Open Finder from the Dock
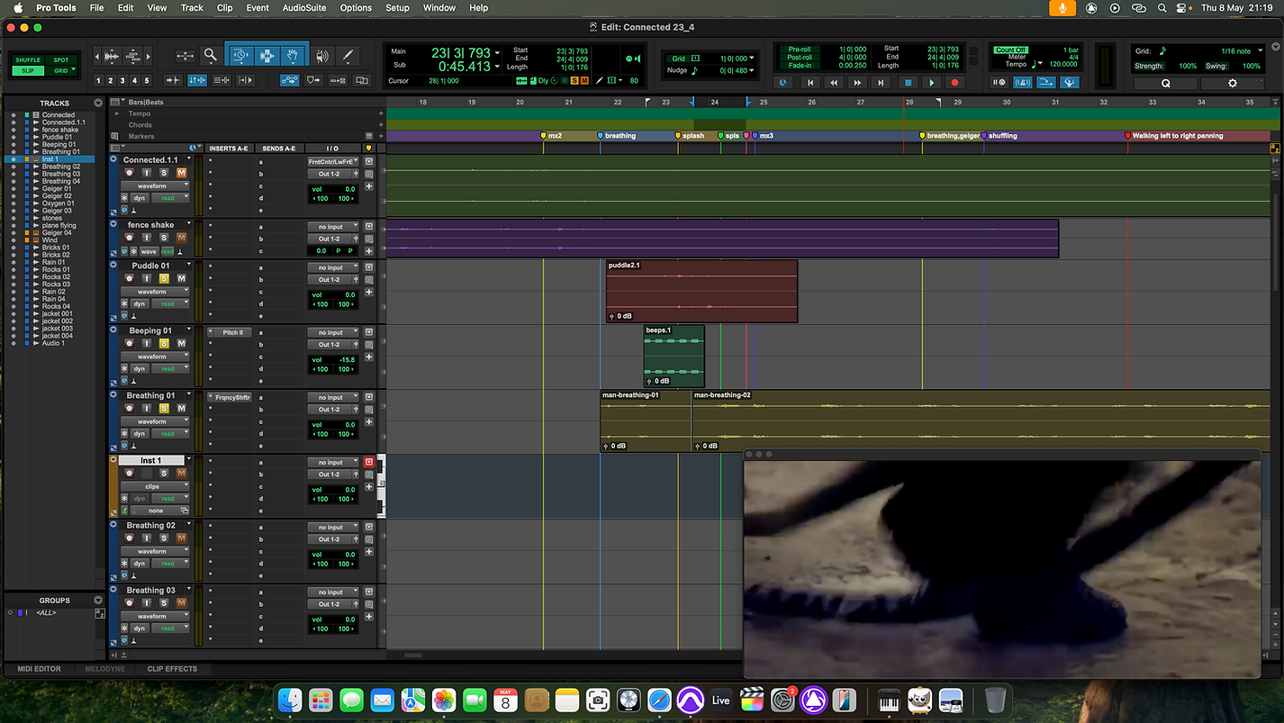Viewport: 1284px width, 723px height. click(290, 700)
